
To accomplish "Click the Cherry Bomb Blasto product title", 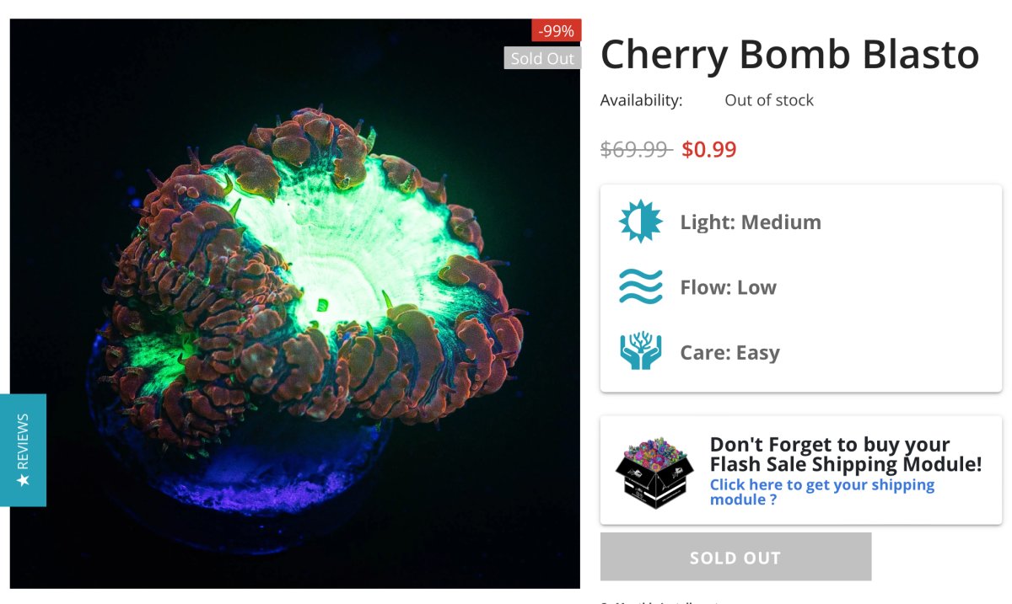I will pyautogui.click(x=789, y=55).
